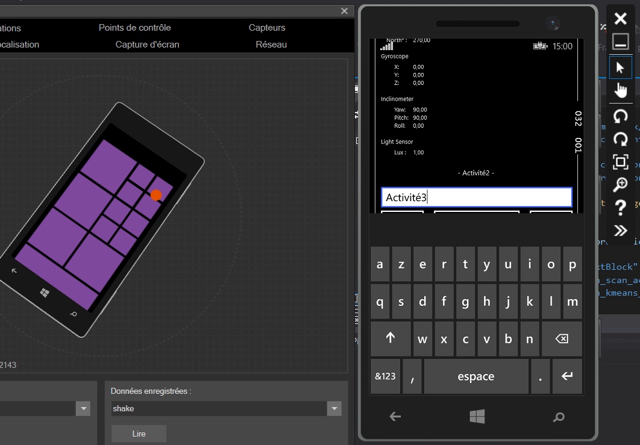Viewport: 640px width, 445px height.
Task: Enable multi-touch input hand tool
Action: (x=620, y=90)
